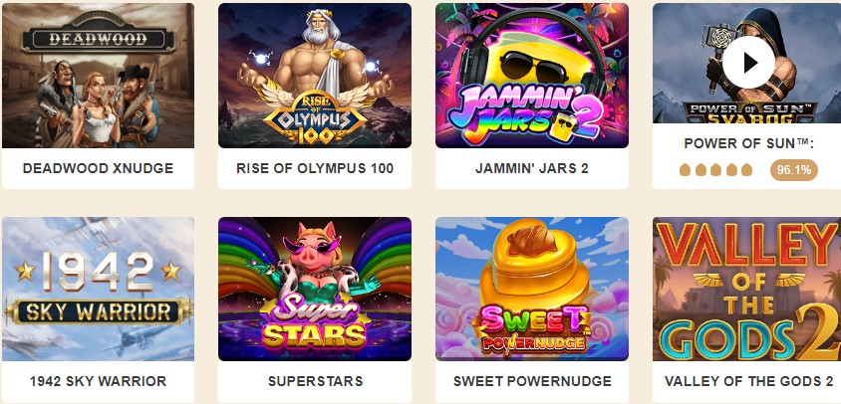Image resolution: width=841 pixels, height=404 pixels.
Task: Open the Deadwood xNudge thumbnail image
Action: click(x=99, y=76)
